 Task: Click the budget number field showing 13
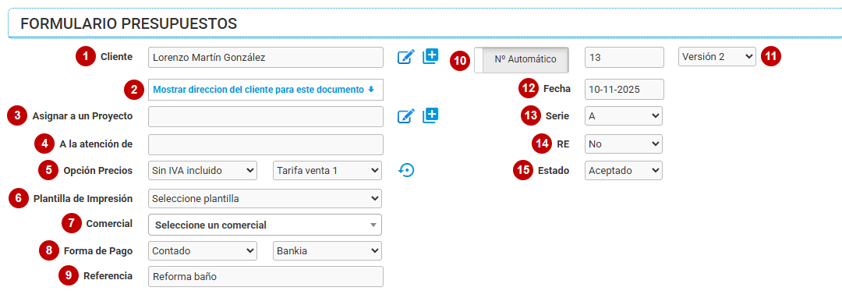(x=624, y=58)
